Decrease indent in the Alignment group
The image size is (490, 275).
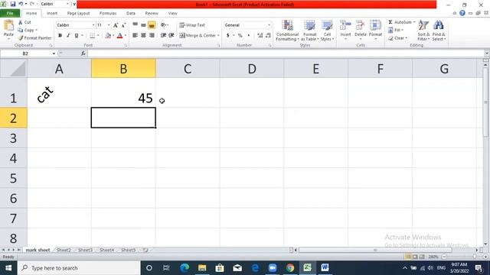[163, 36]
